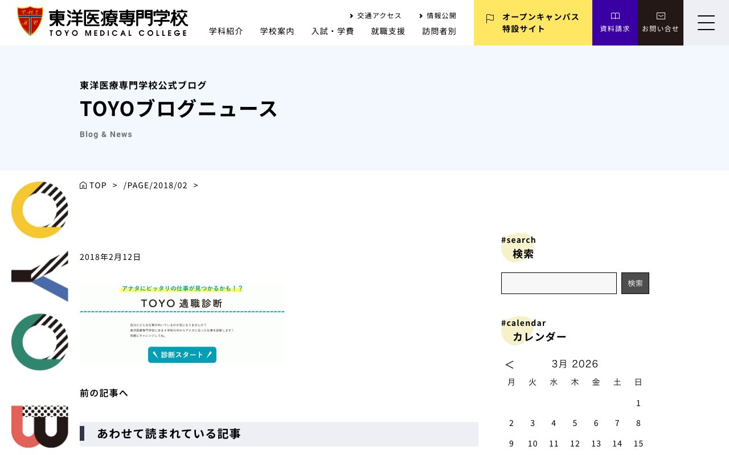
Task: Select the 入試・学費 menu item
Action: 333,31
